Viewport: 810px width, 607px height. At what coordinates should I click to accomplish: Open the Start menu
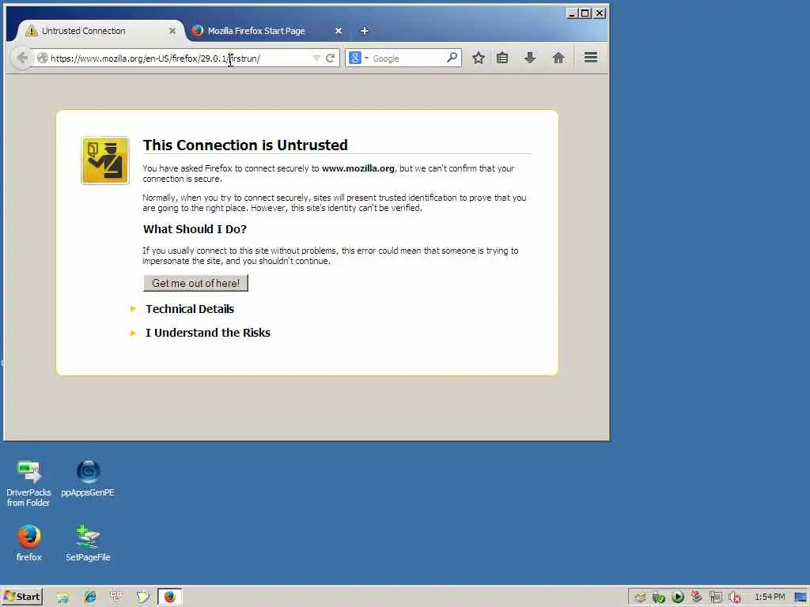(21, 597)
